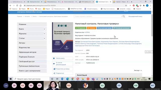Click the orange Новинка badge
Viewport: 161px width, 90px height.
(92, 28)
